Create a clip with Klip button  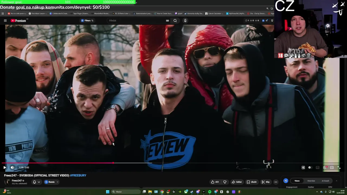[266, 182]
